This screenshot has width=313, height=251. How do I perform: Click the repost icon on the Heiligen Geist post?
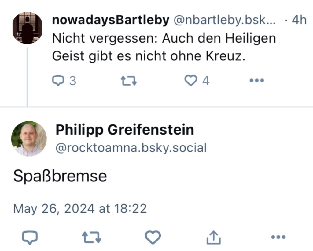tap(128, 80)
